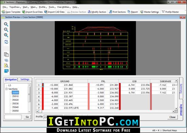The width and height of the screenshot is (187, 133).
Task: Click the copy to Excel document icon
Action: [6, 55]
